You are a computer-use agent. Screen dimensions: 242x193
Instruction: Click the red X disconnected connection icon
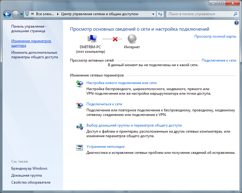(x=115, y=39)
